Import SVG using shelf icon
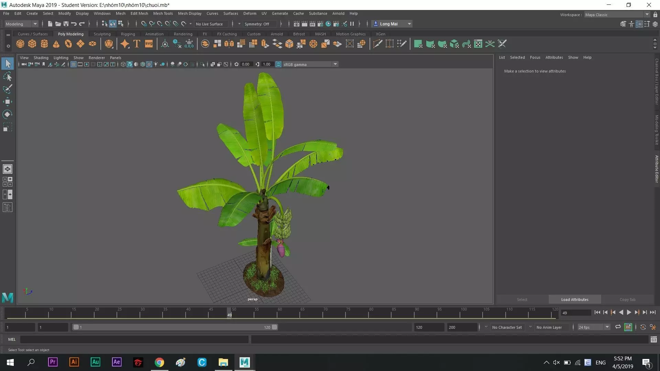 [149, 44]
